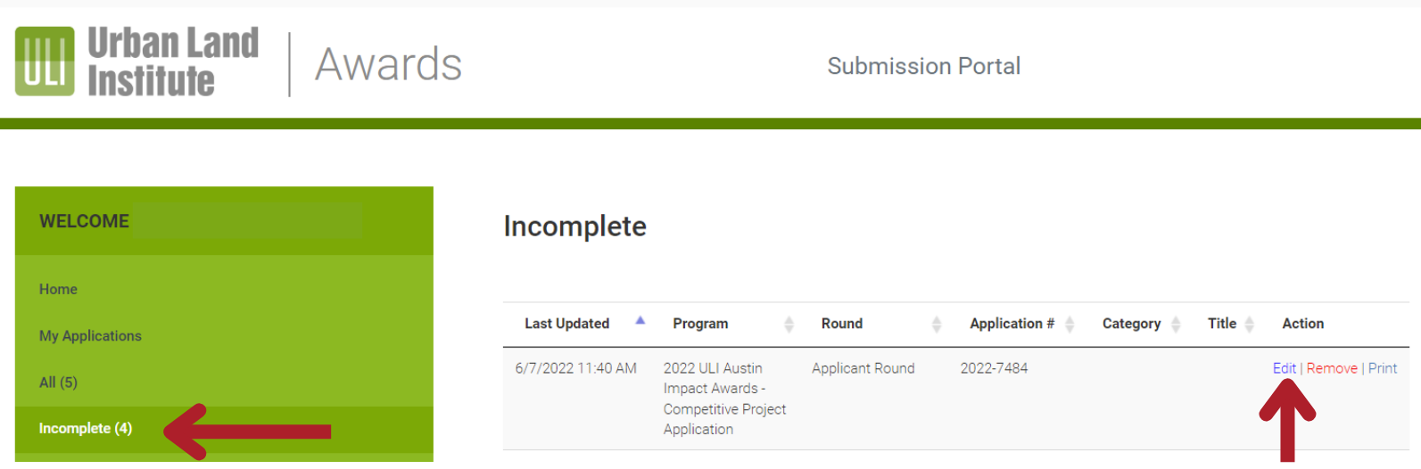This screenshot has width=1421, height=469.
Task: Click the Program column sort arrows
Action: (x=789, y=325)
